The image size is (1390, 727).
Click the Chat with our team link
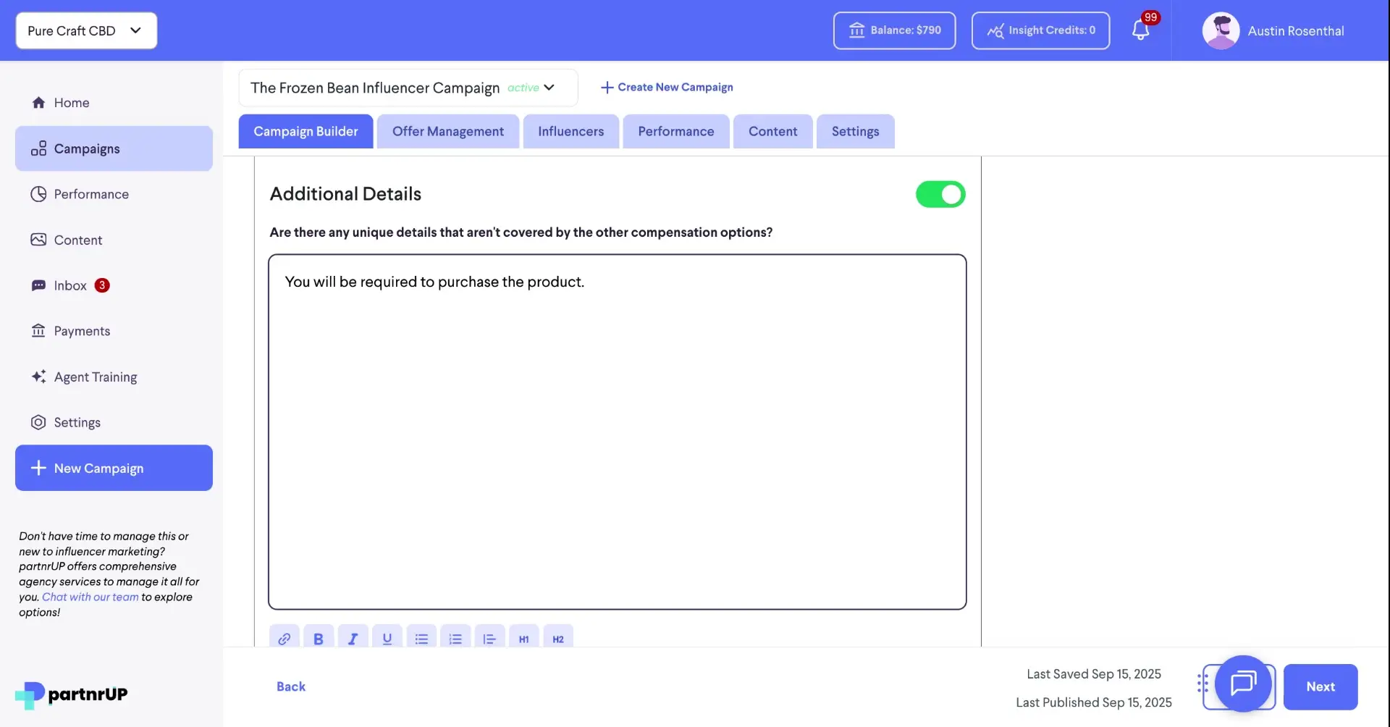coord(89,597)
